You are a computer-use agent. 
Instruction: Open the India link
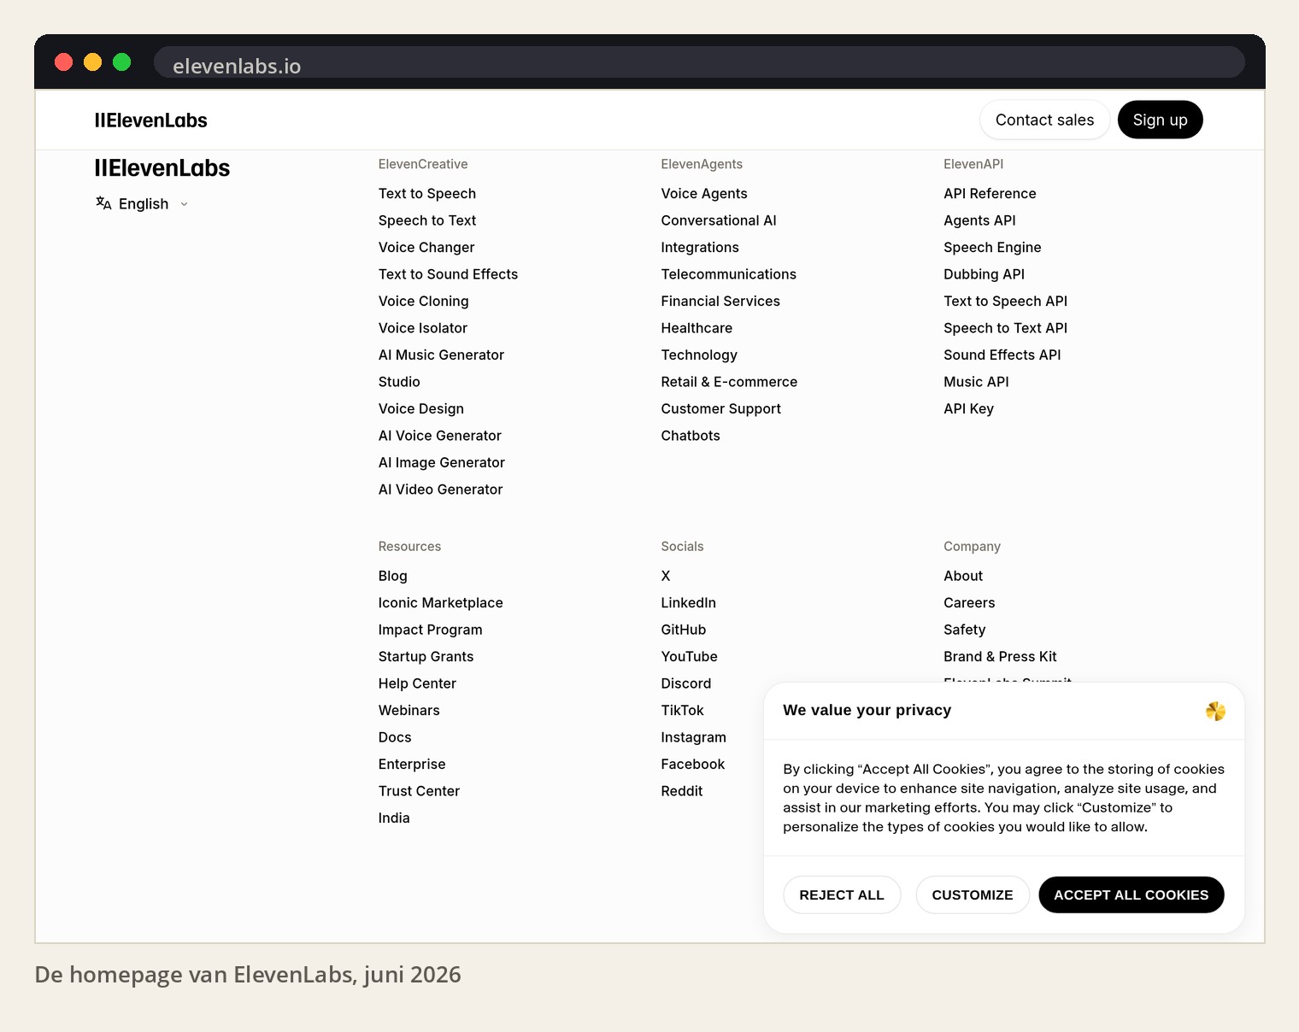click(394, 818)
